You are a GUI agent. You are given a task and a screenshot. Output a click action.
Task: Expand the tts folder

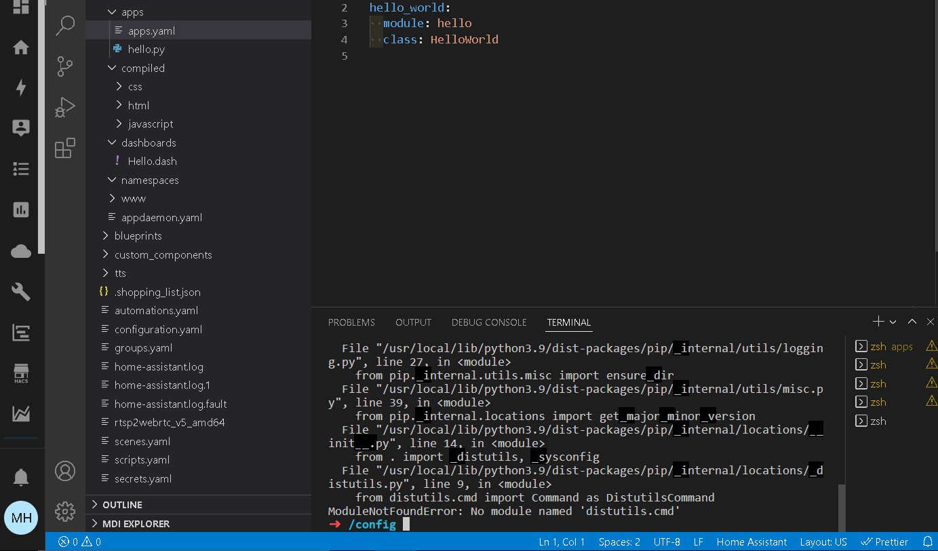pos(113,273)
